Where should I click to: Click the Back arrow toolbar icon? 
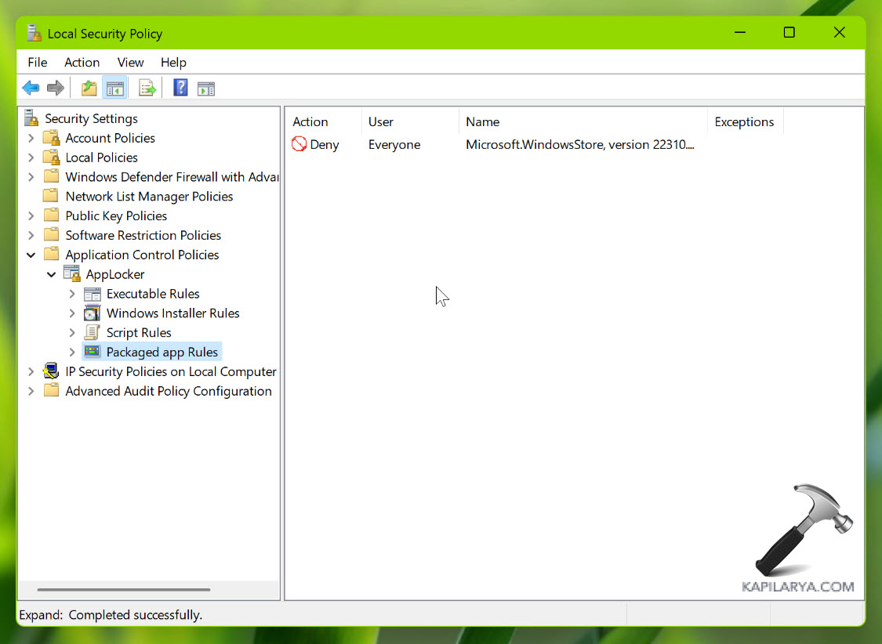tap(31, 88)
